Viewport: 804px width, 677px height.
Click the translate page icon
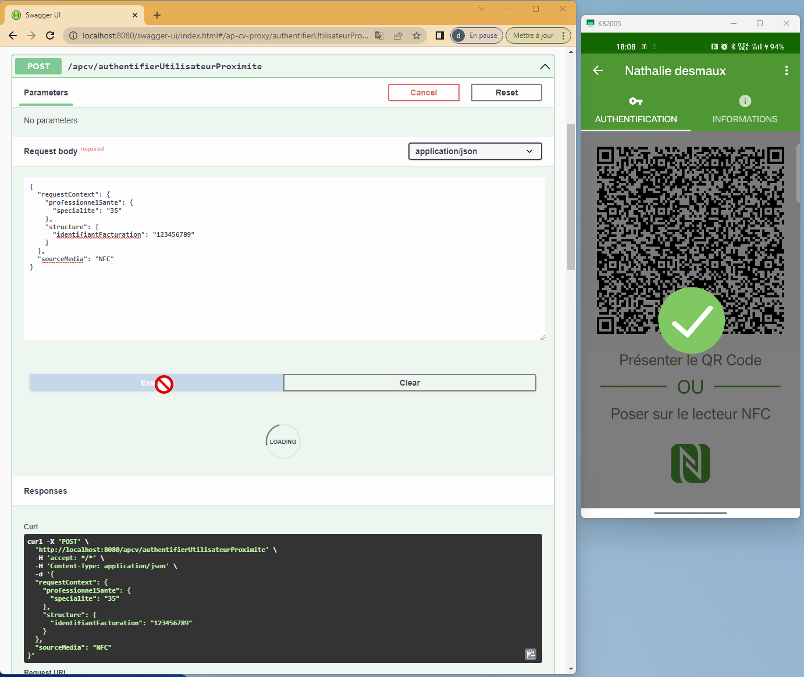coord(379,35)
